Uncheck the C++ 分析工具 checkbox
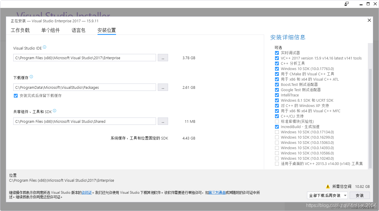 (x=277, y=63)
